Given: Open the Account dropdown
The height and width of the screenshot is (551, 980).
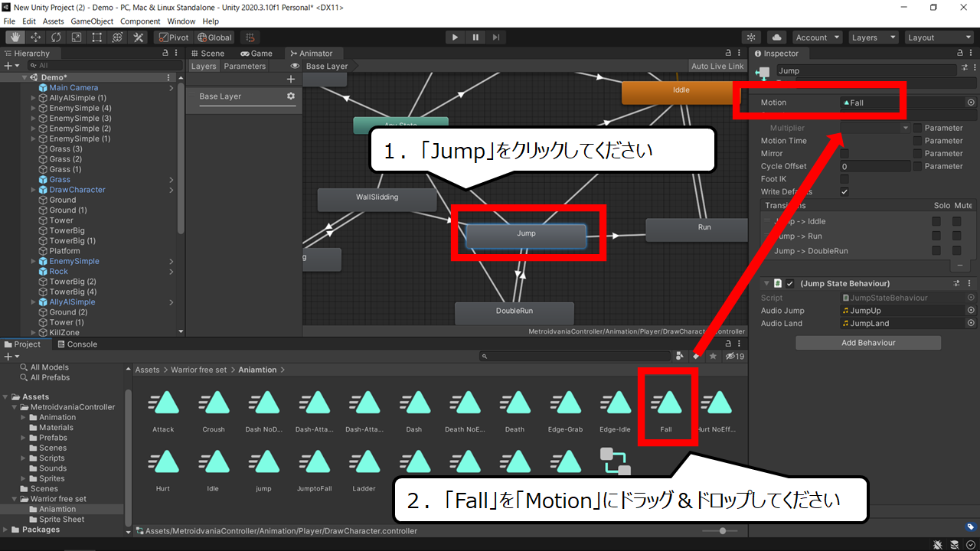Looking at the screenshot, I should 817,37.
